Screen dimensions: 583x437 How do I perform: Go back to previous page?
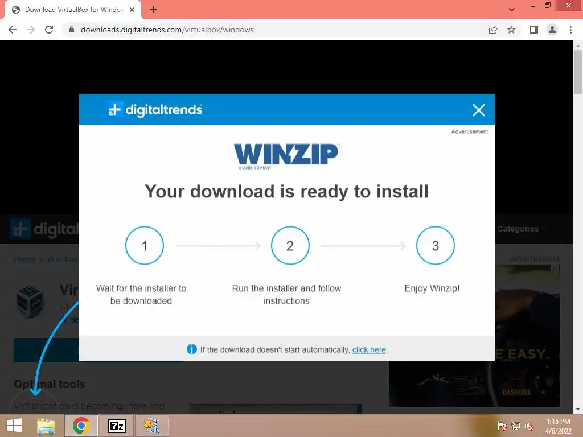coord(13,30)
